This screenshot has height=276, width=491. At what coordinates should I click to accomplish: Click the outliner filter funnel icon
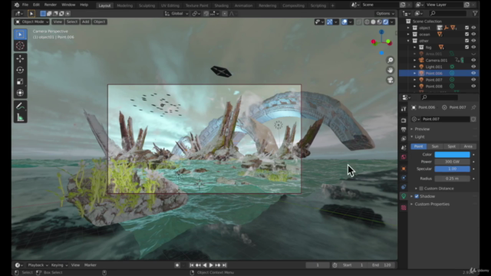(x=475, y=13)
